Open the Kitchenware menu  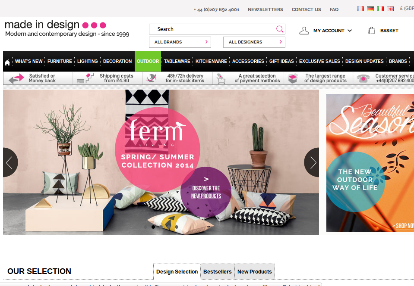click(x=211, y=61)
